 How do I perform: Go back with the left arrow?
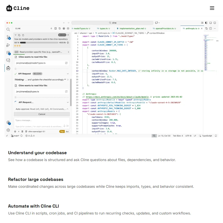pos(64,23)
